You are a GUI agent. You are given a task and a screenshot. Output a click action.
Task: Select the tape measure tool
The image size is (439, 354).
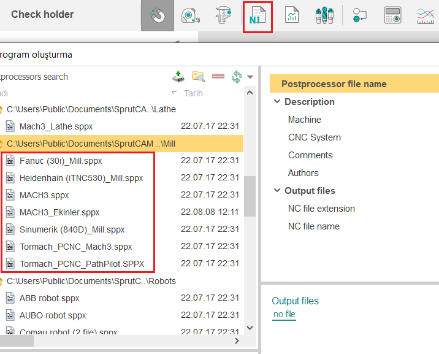[189, 16]
